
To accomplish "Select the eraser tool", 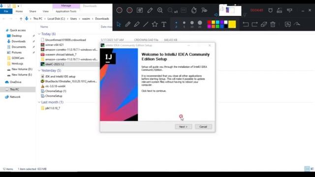I will 264,24.
